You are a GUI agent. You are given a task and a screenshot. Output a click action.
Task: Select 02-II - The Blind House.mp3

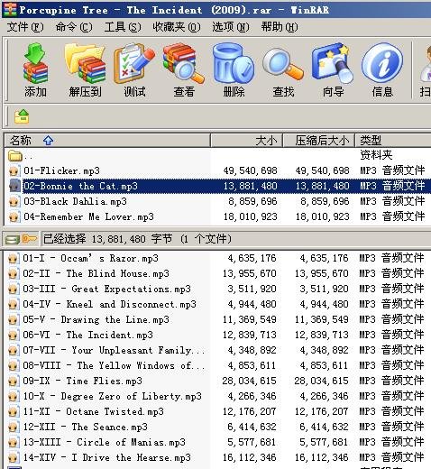coord(96,274)
